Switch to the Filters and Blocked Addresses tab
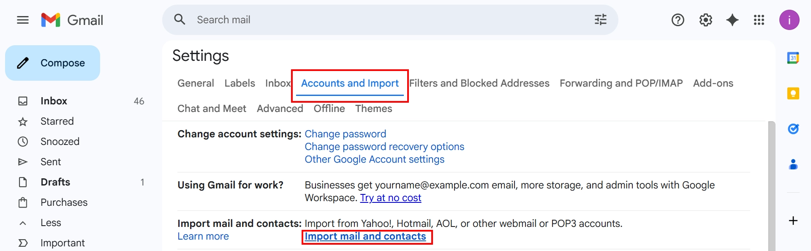 (x=479, y=83)
